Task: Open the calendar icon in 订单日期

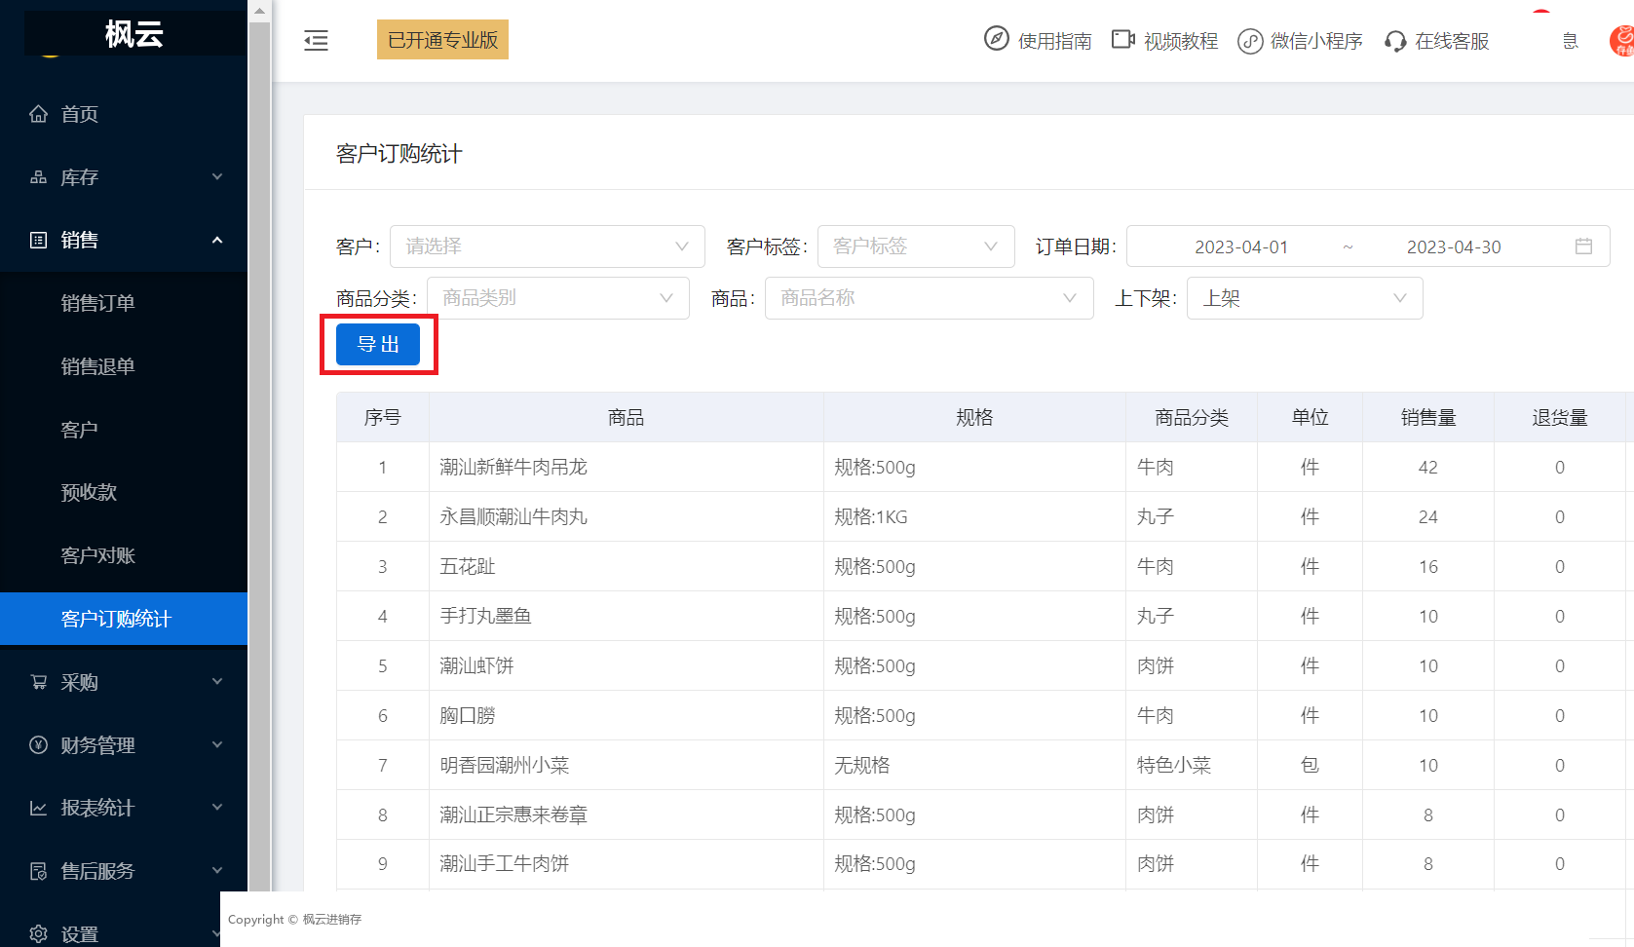Action: coord(1584,246)
